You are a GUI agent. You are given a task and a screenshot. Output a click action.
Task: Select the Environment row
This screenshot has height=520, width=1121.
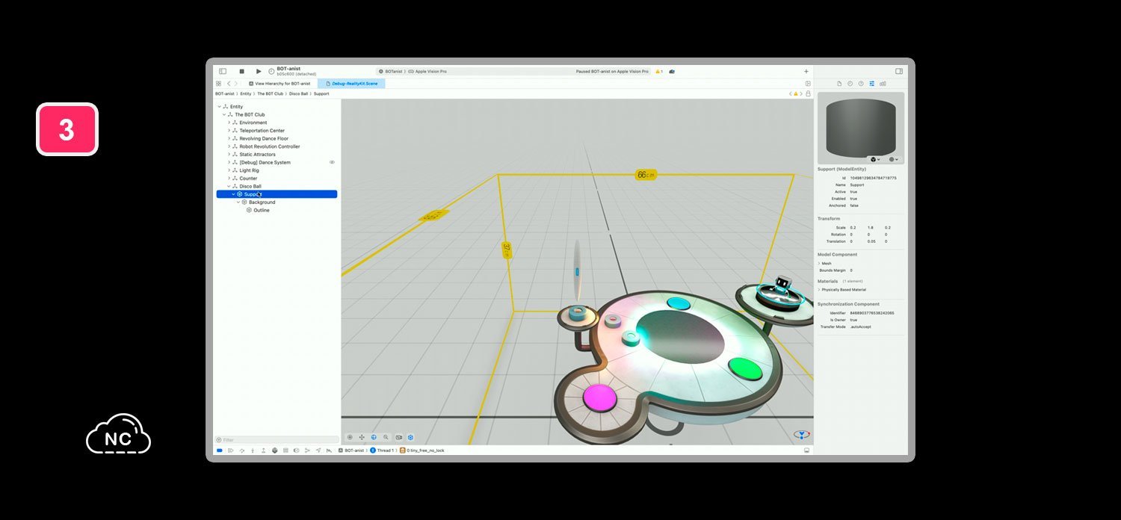[x=277, y=123]
